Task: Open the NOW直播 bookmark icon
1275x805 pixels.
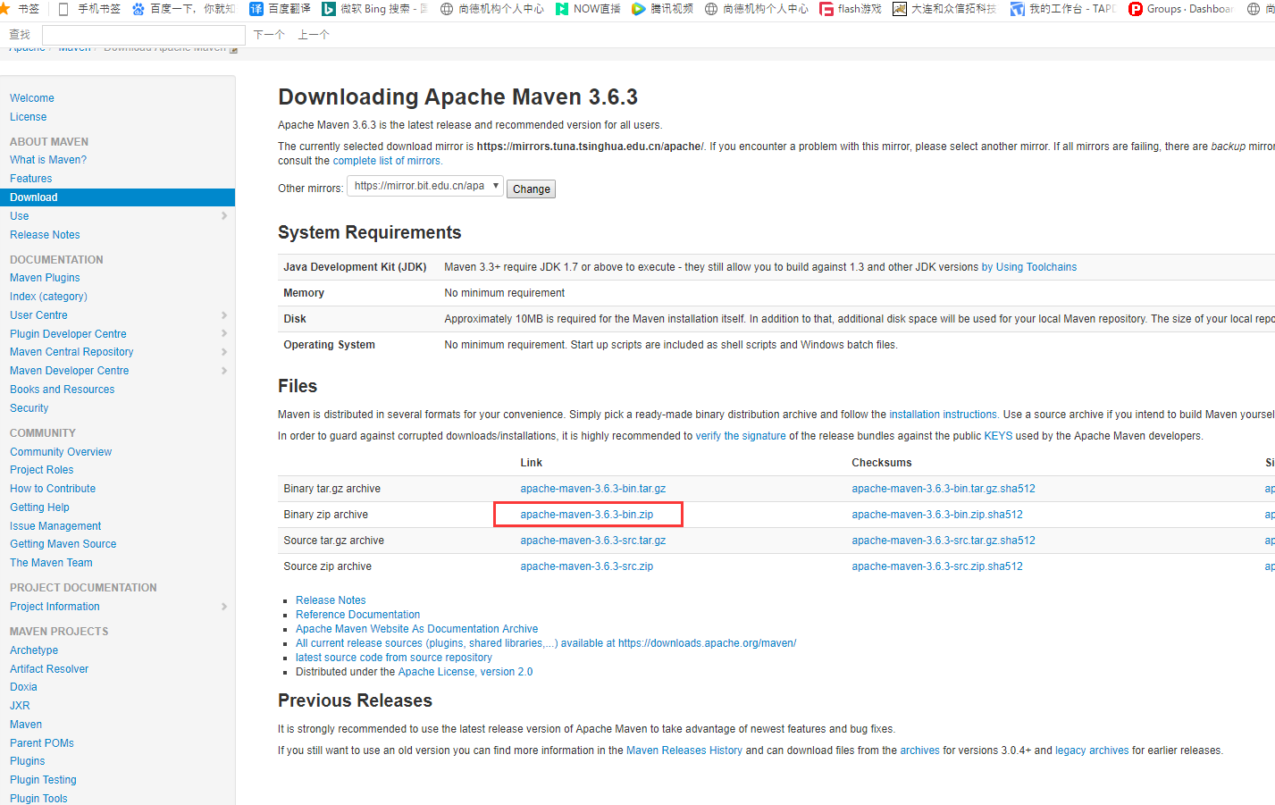Action: click(x=562, y=9)
